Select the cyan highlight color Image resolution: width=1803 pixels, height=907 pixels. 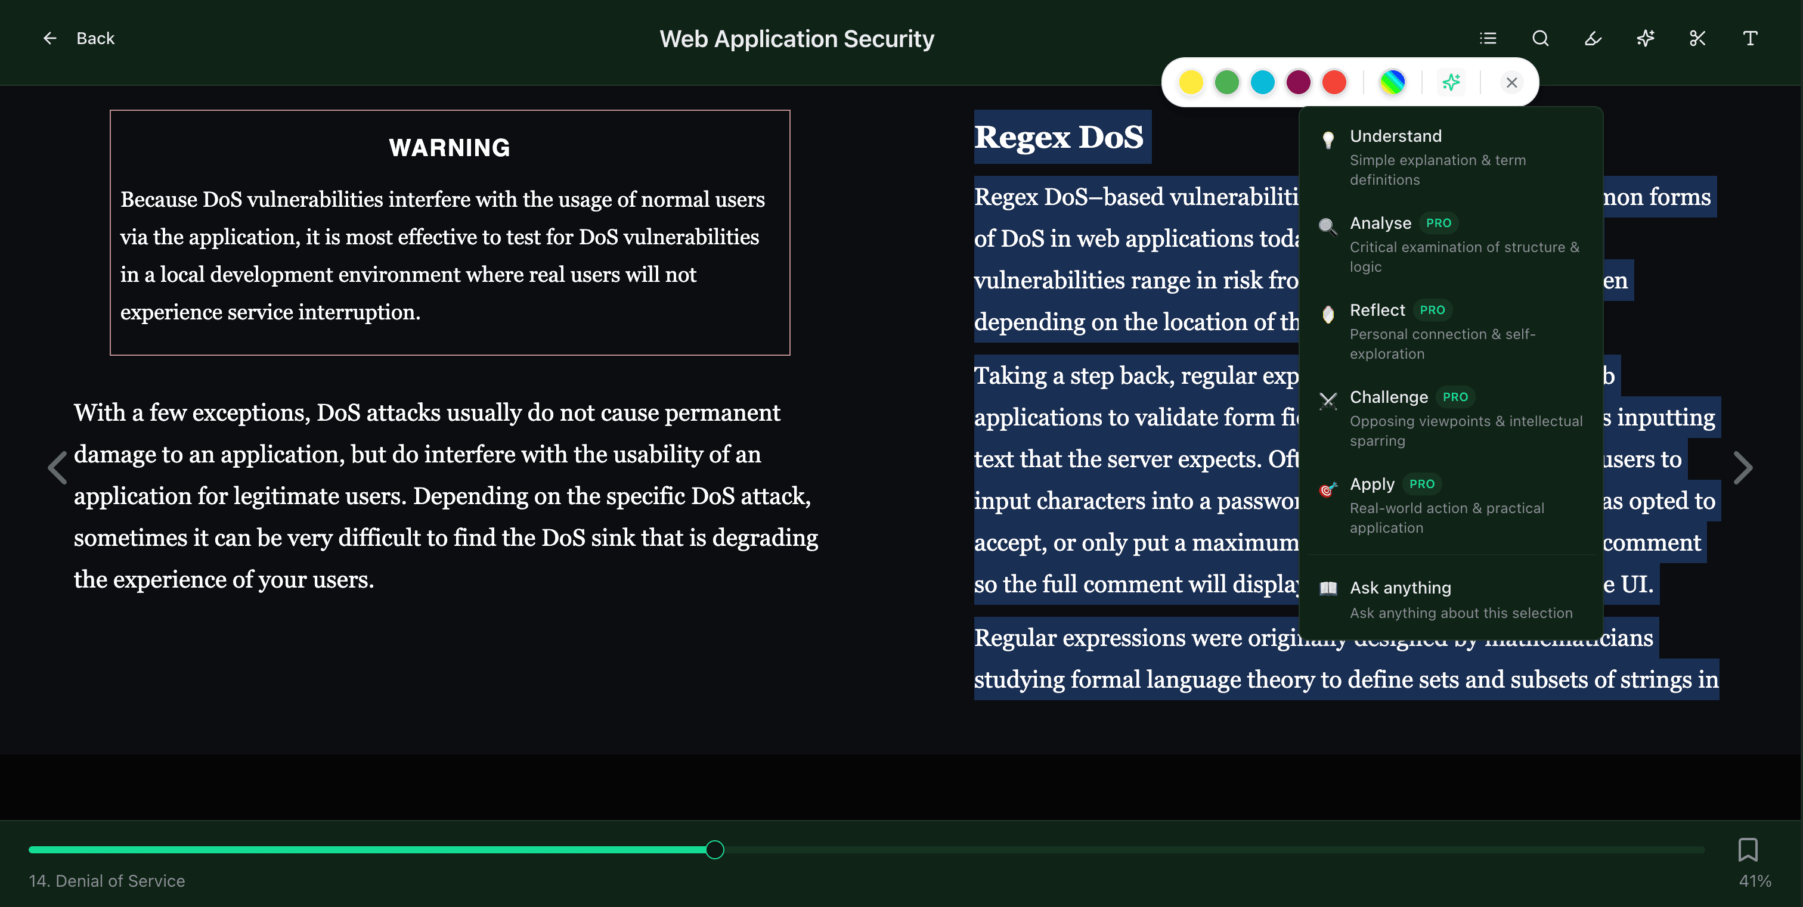(x=1263, y=82)
